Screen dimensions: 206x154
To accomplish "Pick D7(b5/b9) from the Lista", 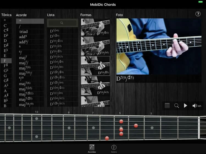I will click(62, 67).
